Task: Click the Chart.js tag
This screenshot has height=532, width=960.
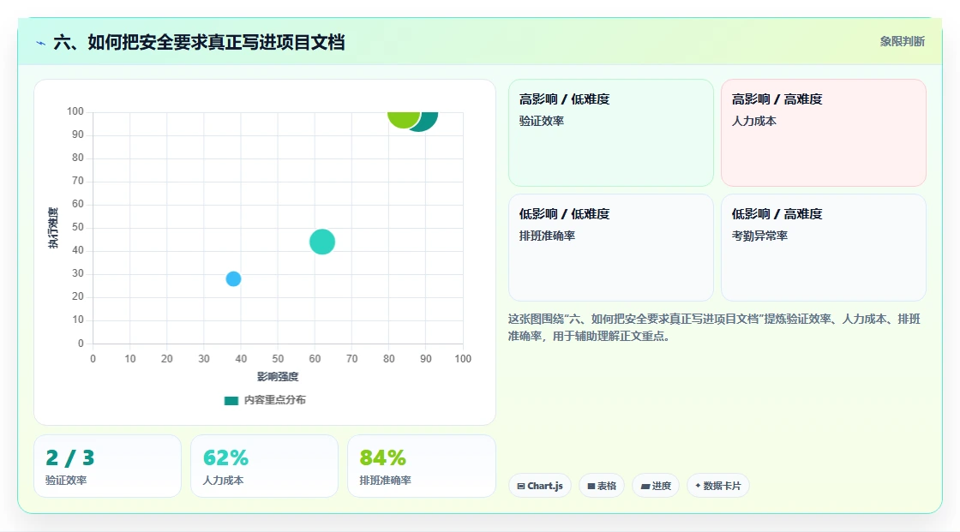Action: pyautogui.click(x=540, y=486)
